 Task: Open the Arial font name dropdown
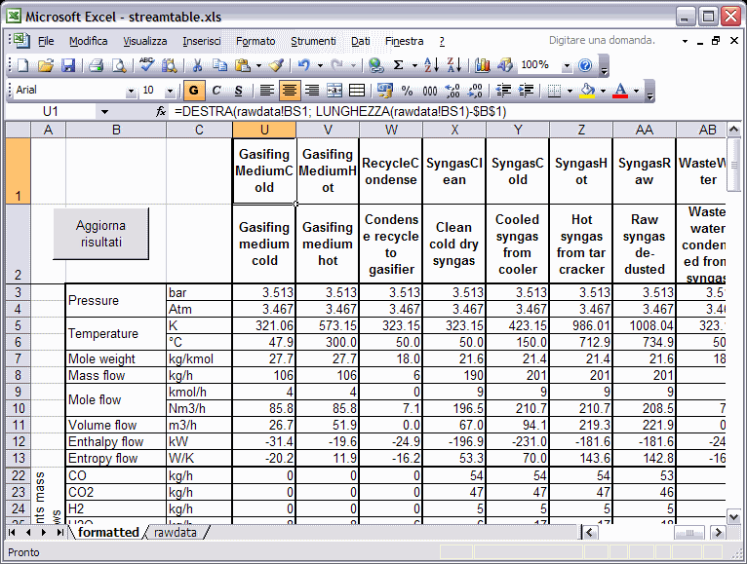click(x=131, y=91)
